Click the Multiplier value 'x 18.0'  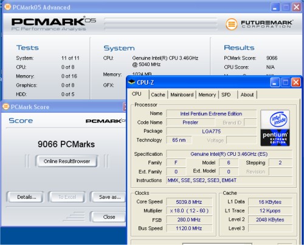(189, 210)
